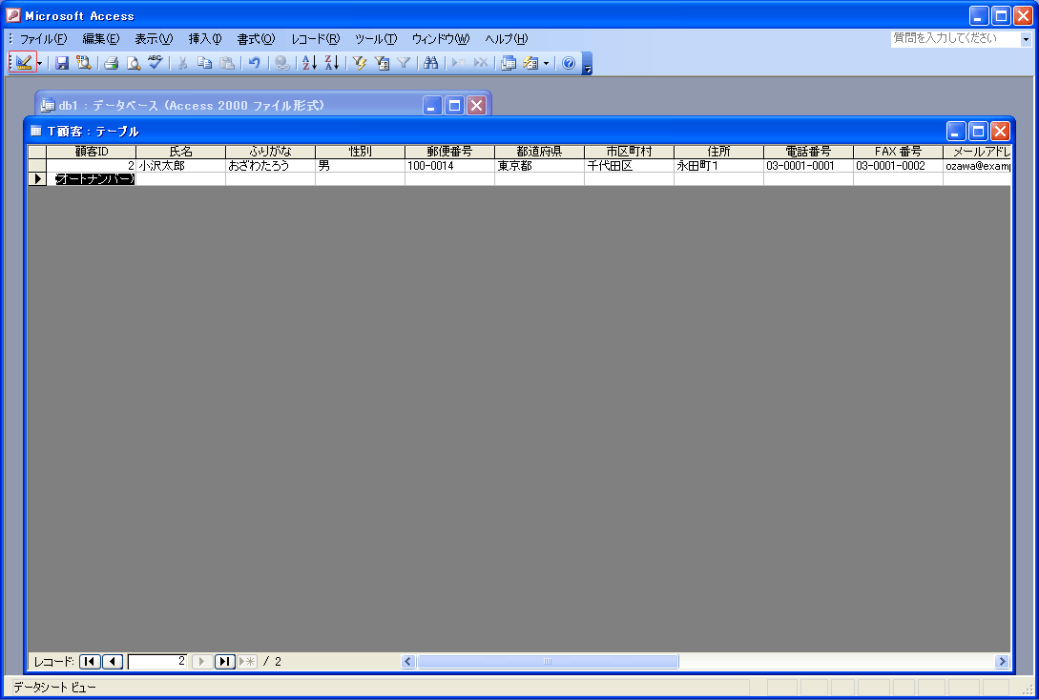Click the horizontal scrollbar thumb
The height and width of the screenshot is (700, 1039).
pos(548,661)
